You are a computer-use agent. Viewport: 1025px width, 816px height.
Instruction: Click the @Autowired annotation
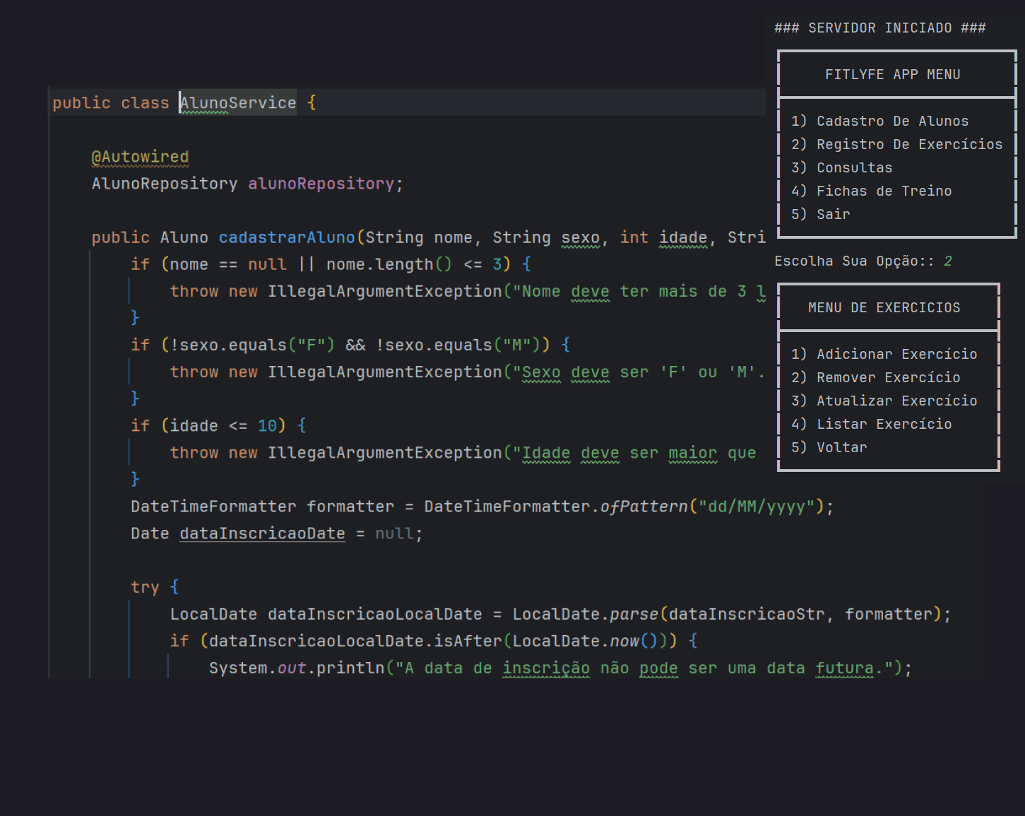pos(141,157)
